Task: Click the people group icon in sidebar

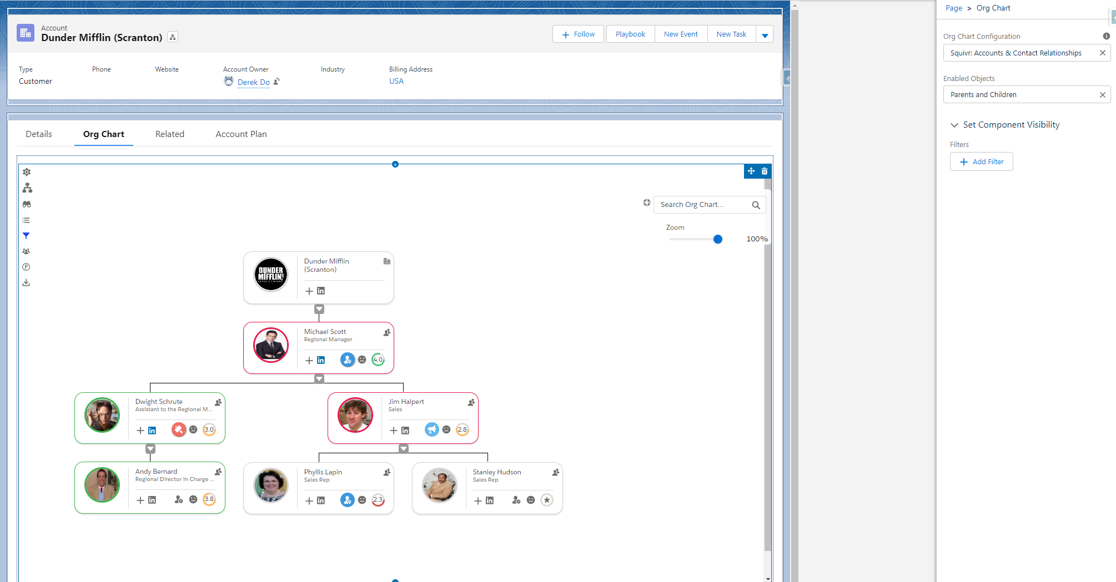Action: 26,251
